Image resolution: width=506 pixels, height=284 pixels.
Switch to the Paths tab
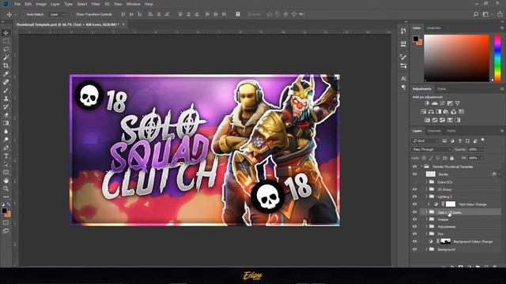(x=451, y=131)
